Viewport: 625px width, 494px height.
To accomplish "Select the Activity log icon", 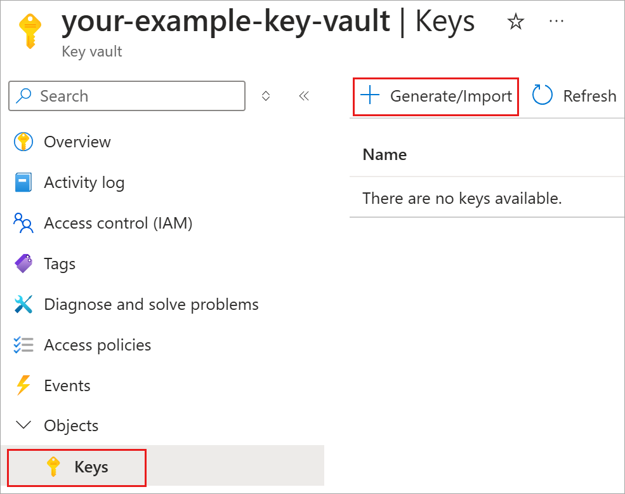I will coord(23,182).
